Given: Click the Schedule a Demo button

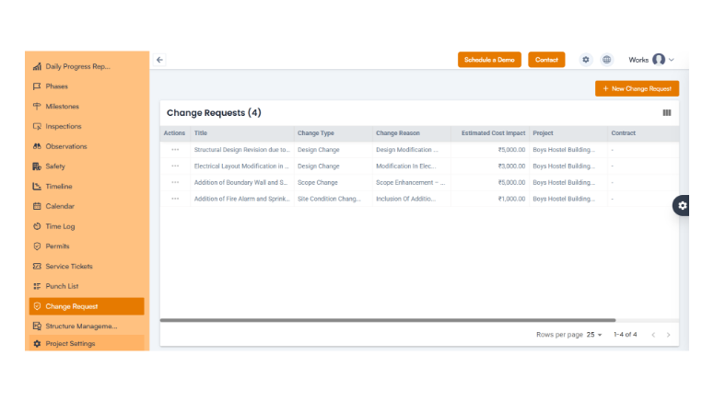Looking at the screenshot, I should pos(489,60).
